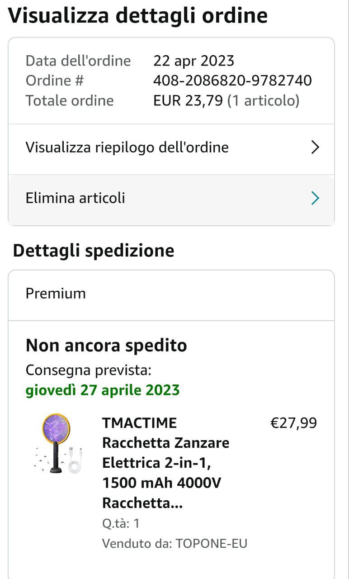Click the arrow beside Visualizza riepilogo dell'ordine

pos(315,147)
